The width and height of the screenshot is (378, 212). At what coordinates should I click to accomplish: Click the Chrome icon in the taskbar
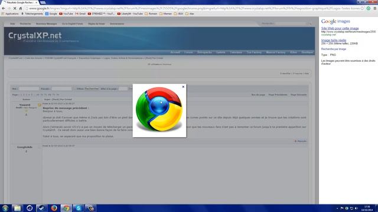pyautogui.click(x=66, y=208)
